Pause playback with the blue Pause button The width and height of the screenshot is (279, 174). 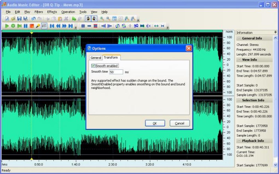point(25,26)
